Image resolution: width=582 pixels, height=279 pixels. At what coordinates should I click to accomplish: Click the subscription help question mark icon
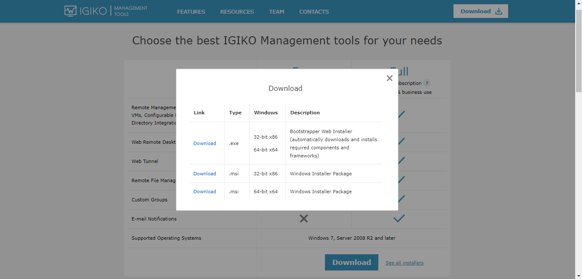point(427,83)
